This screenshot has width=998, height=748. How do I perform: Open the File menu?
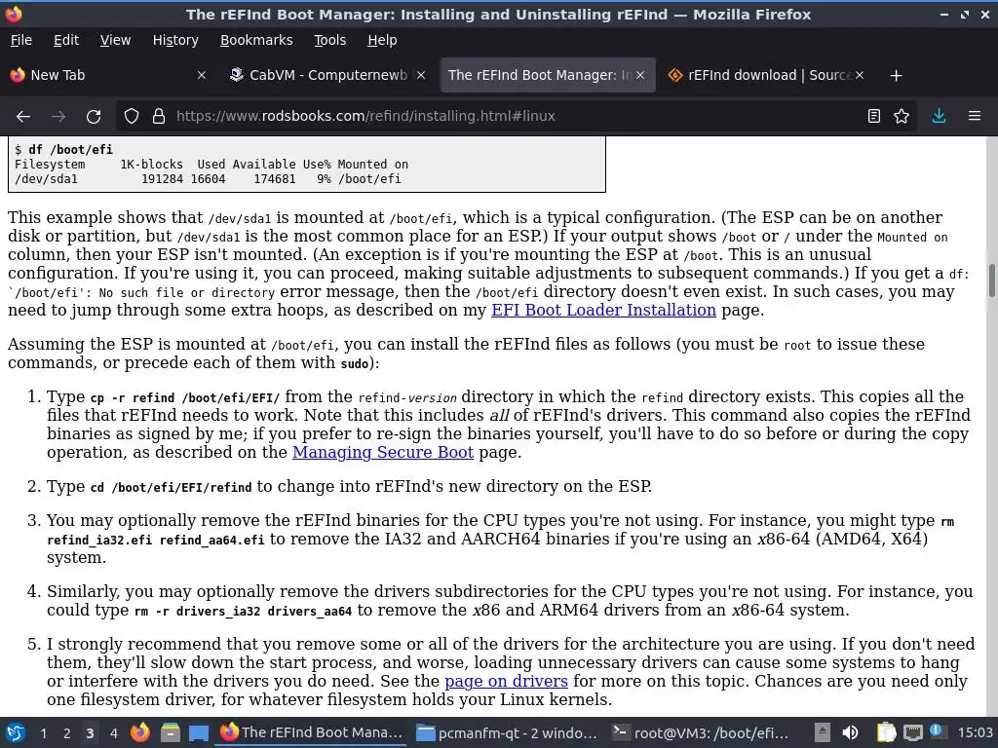pos(21,40)
